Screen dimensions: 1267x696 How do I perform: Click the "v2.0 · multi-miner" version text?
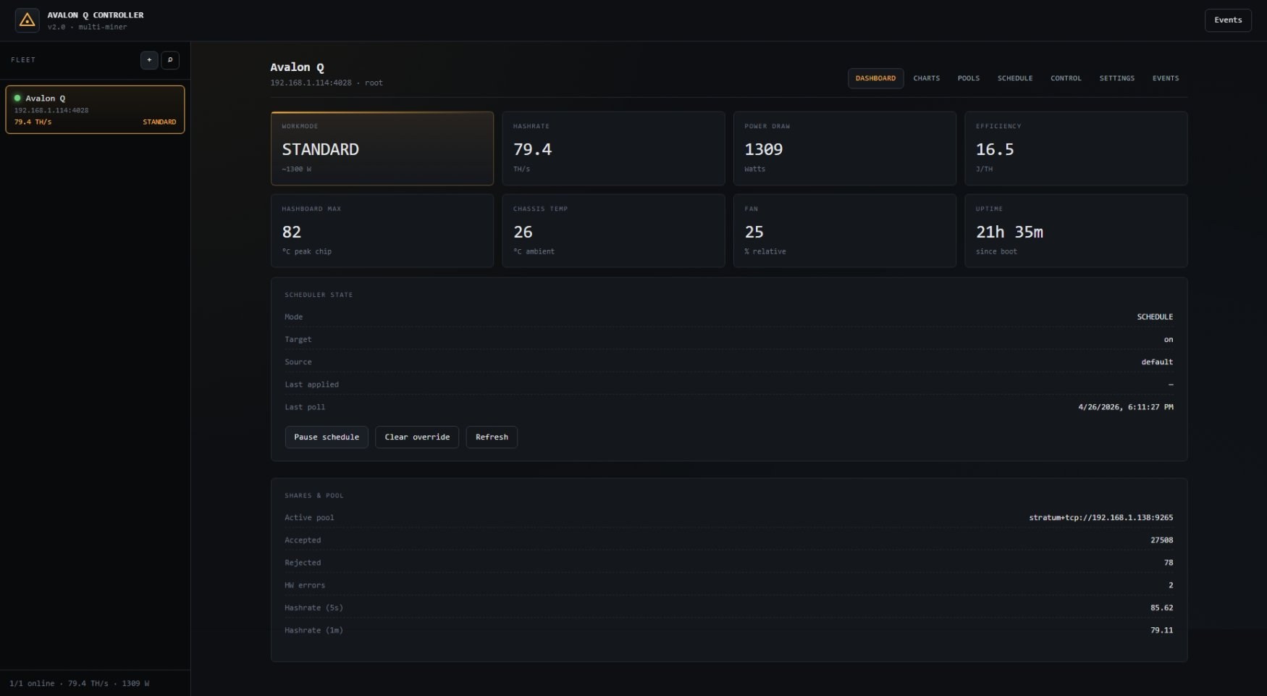[87, 27]
